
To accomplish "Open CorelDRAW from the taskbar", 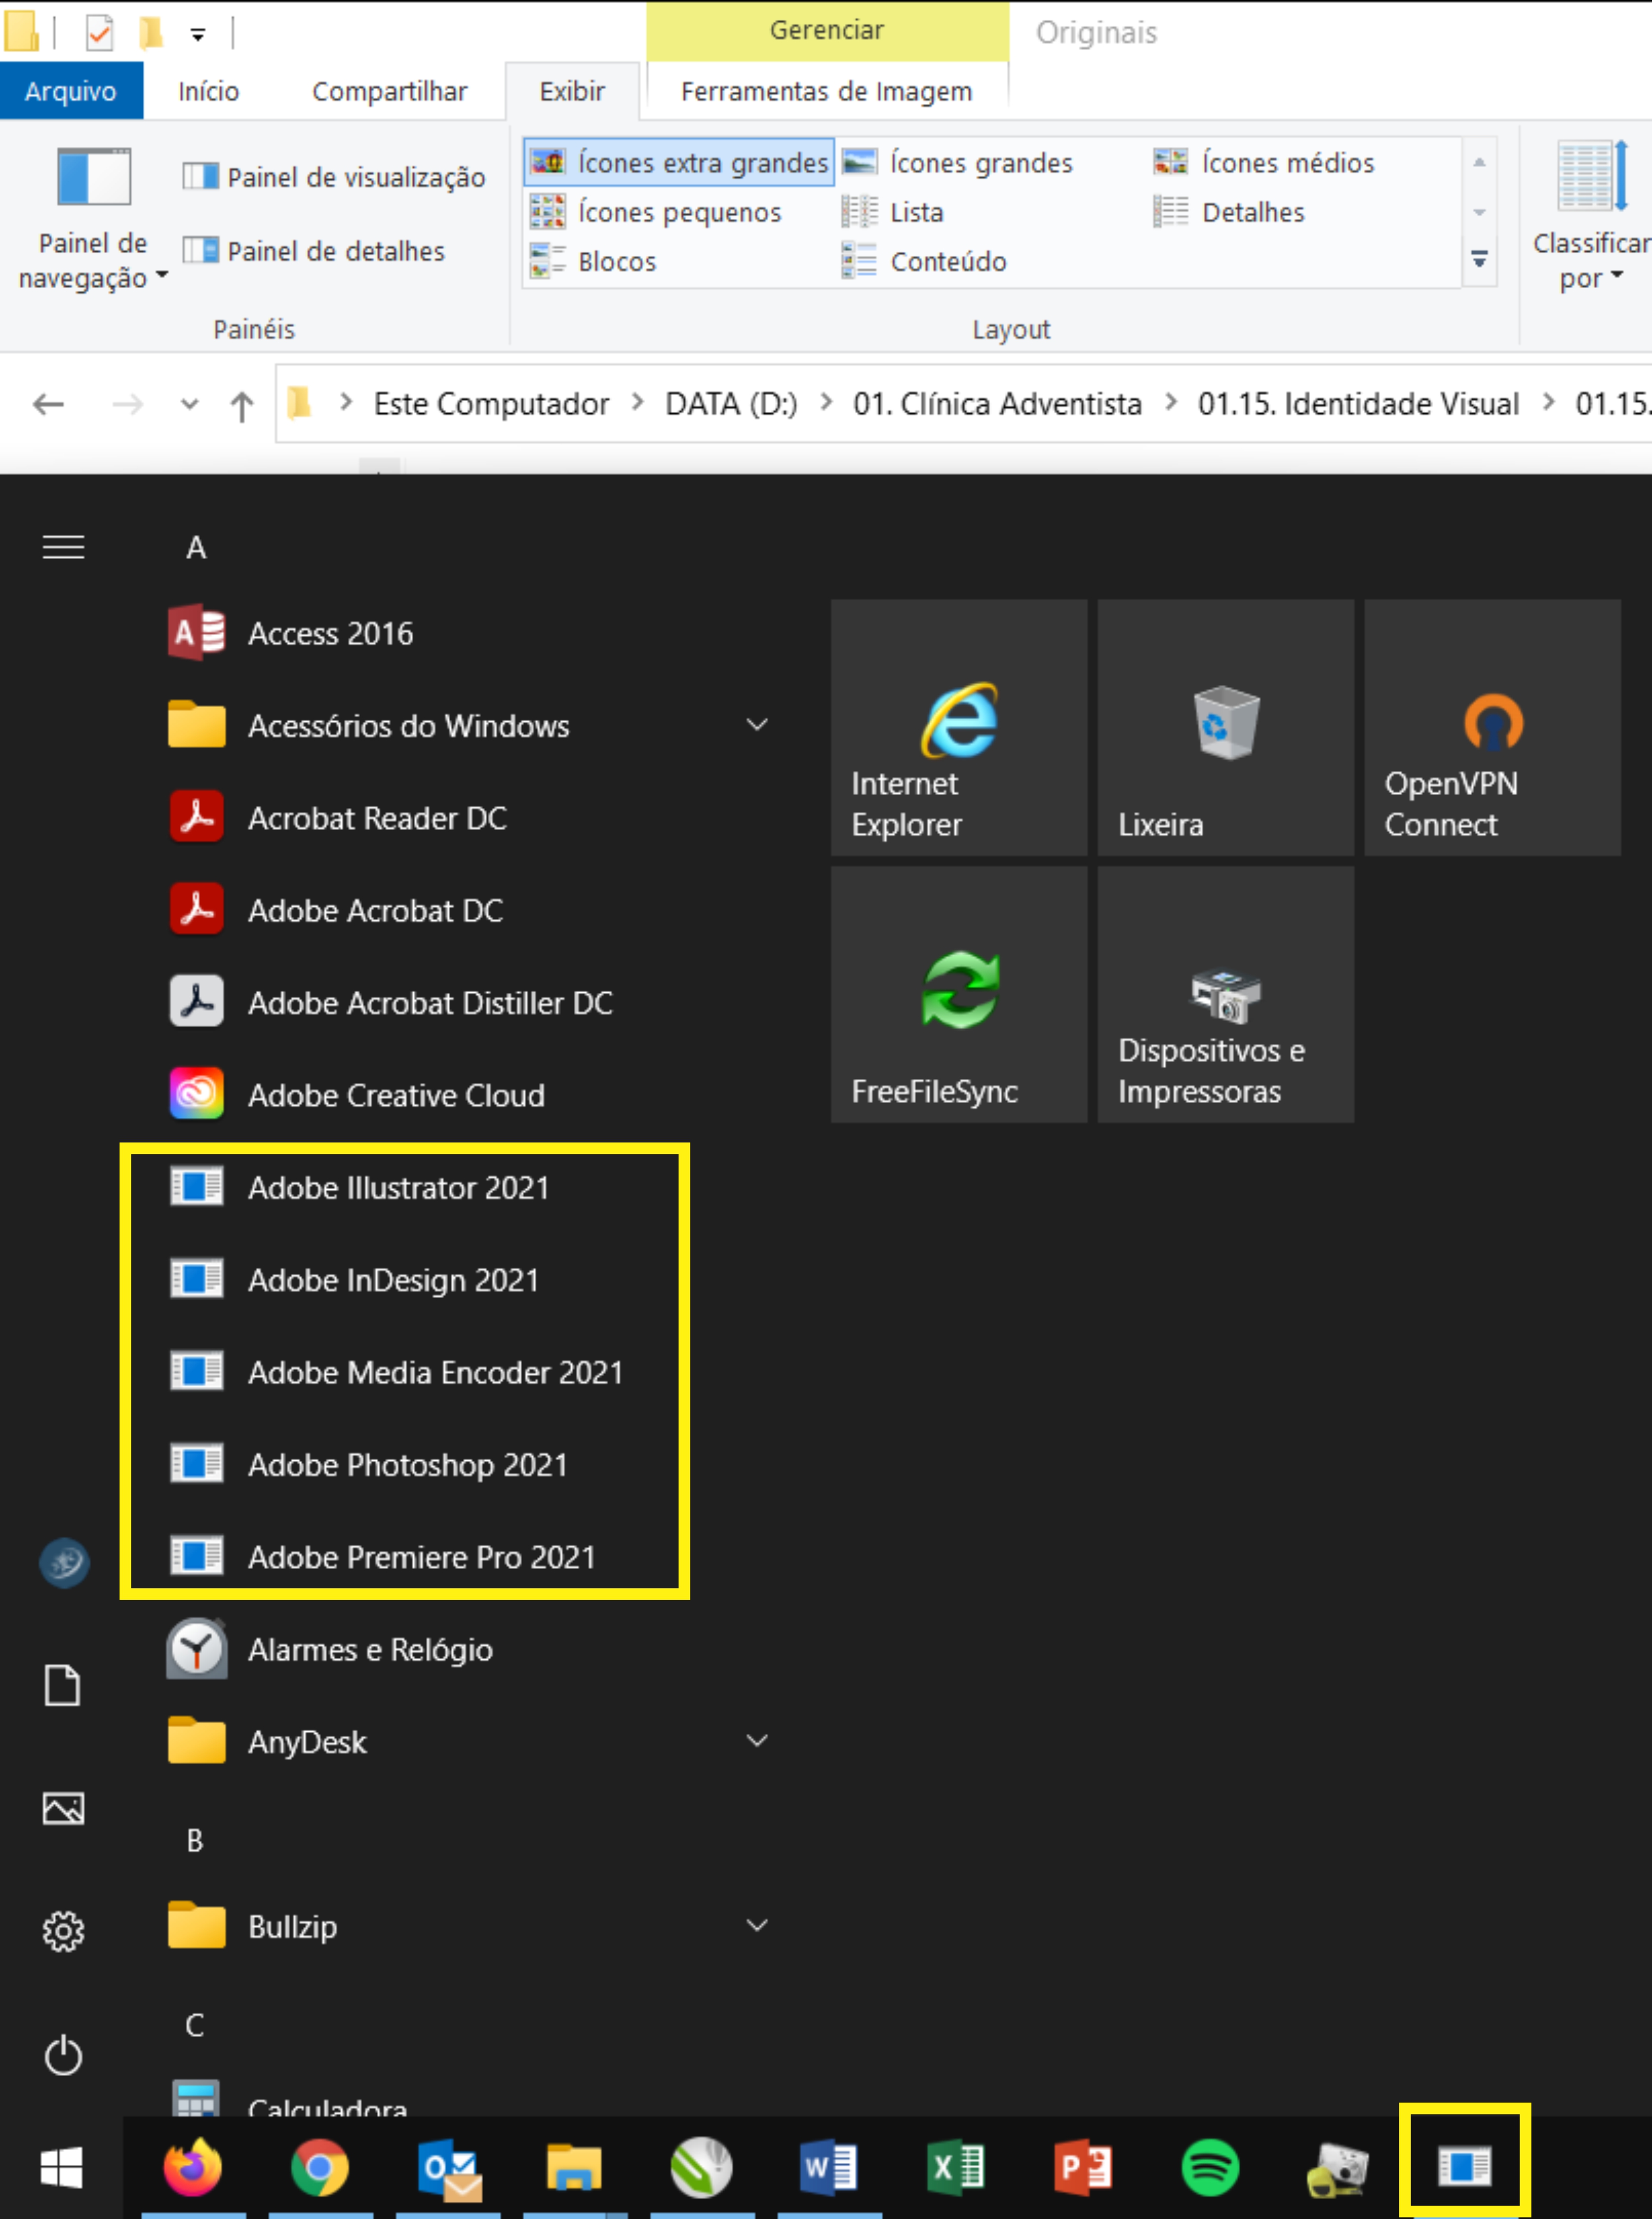I will click(701, 2167).
